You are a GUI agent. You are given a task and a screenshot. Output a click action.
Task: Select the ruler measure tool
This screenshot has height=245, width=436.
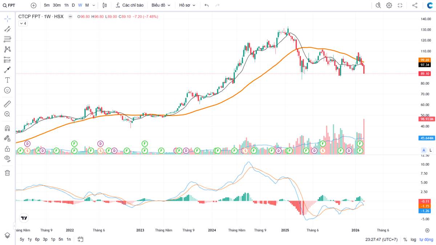pyautogui.click(x=7, y=104)
